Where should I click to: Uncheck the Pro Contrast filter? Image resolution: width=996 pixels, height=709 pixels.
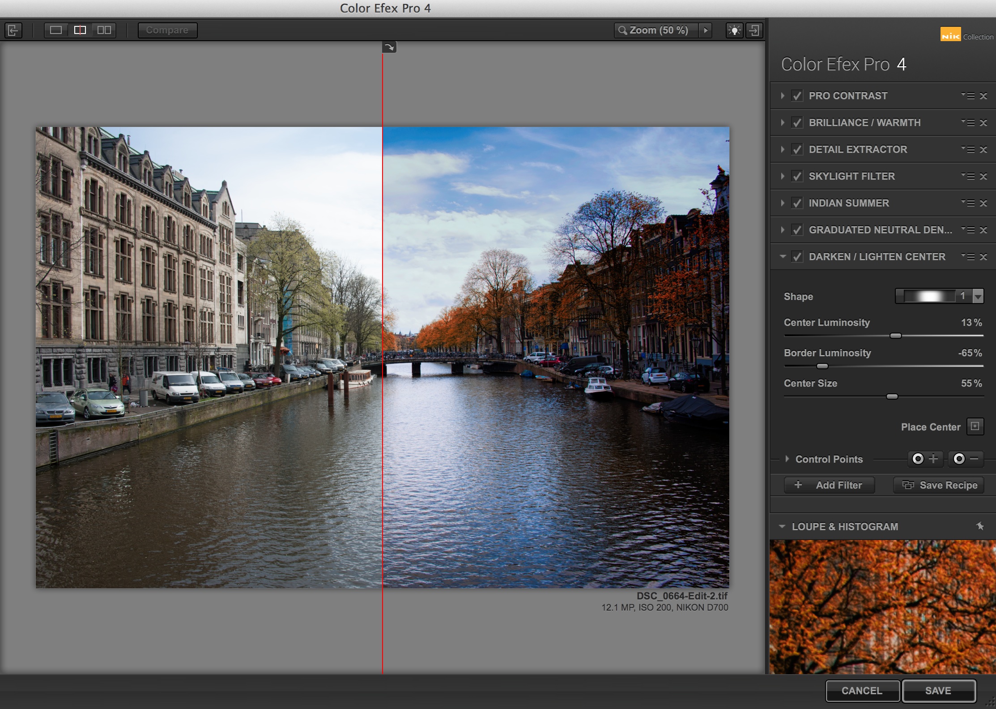pos(797,96)
